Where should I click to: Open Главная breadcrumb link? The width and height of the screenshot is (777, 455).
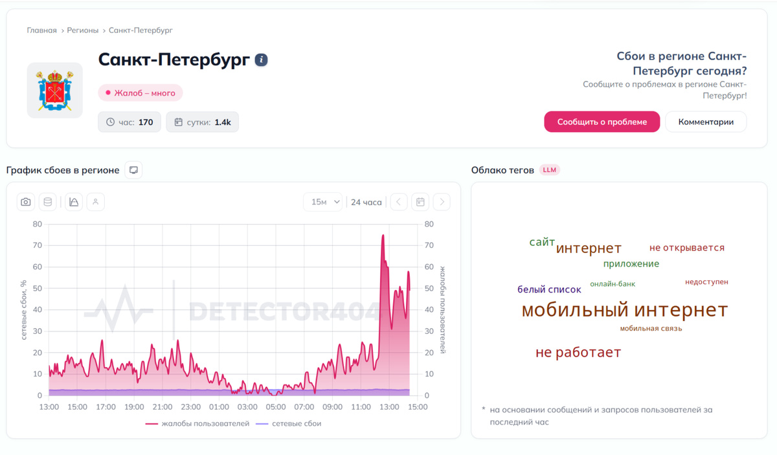[41, 30]
